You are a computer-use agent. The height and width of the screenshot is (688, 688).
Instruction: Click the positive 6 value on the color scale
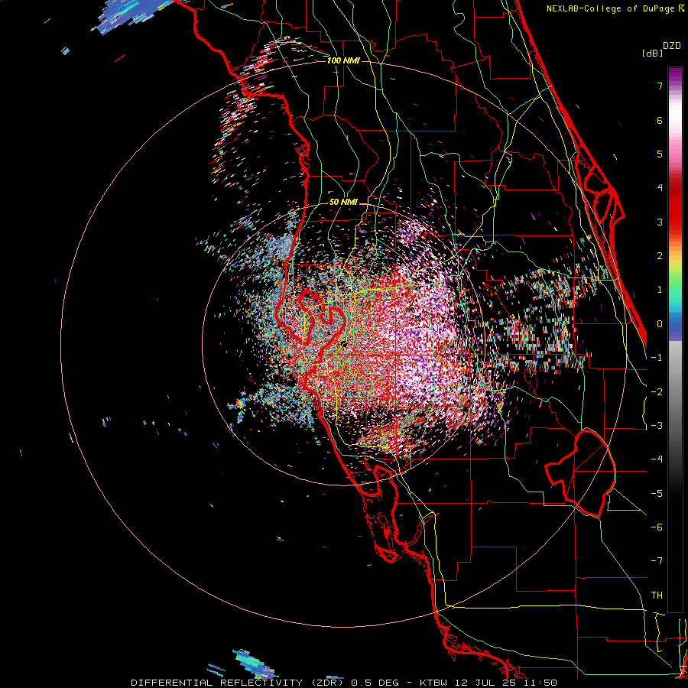pyautogui.click(x=660, y=120)
